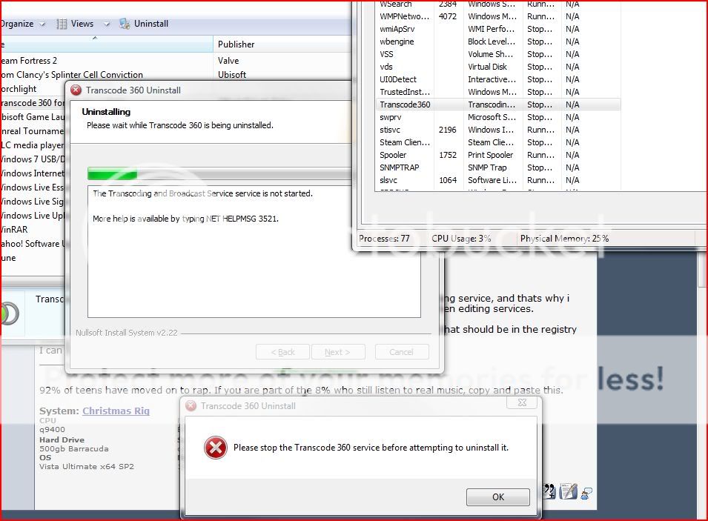Select the wbengine service row

(x=498, y=42)
